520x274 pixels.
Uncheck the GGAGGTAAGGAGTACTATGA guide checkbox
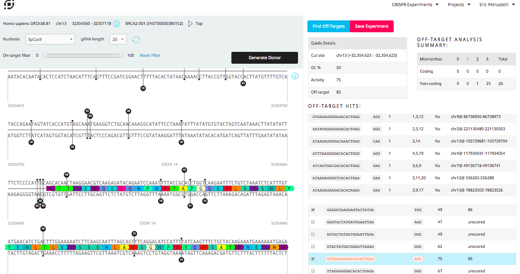click(x=313, y=210)
